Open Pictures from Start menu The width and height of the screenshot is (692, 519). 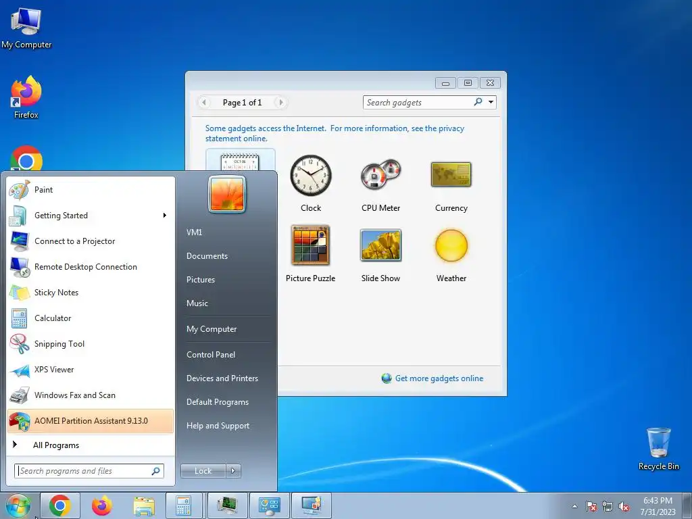(201, 279)
